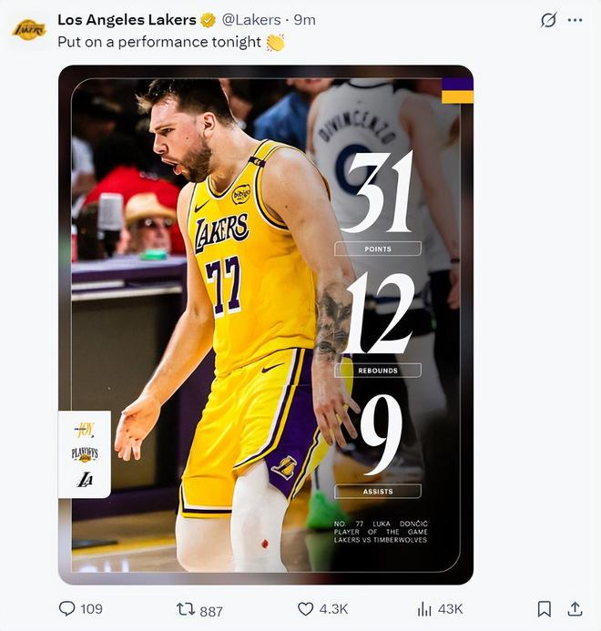Click the @Lakers handle
The image size is (601, 631).
point(252,20)
